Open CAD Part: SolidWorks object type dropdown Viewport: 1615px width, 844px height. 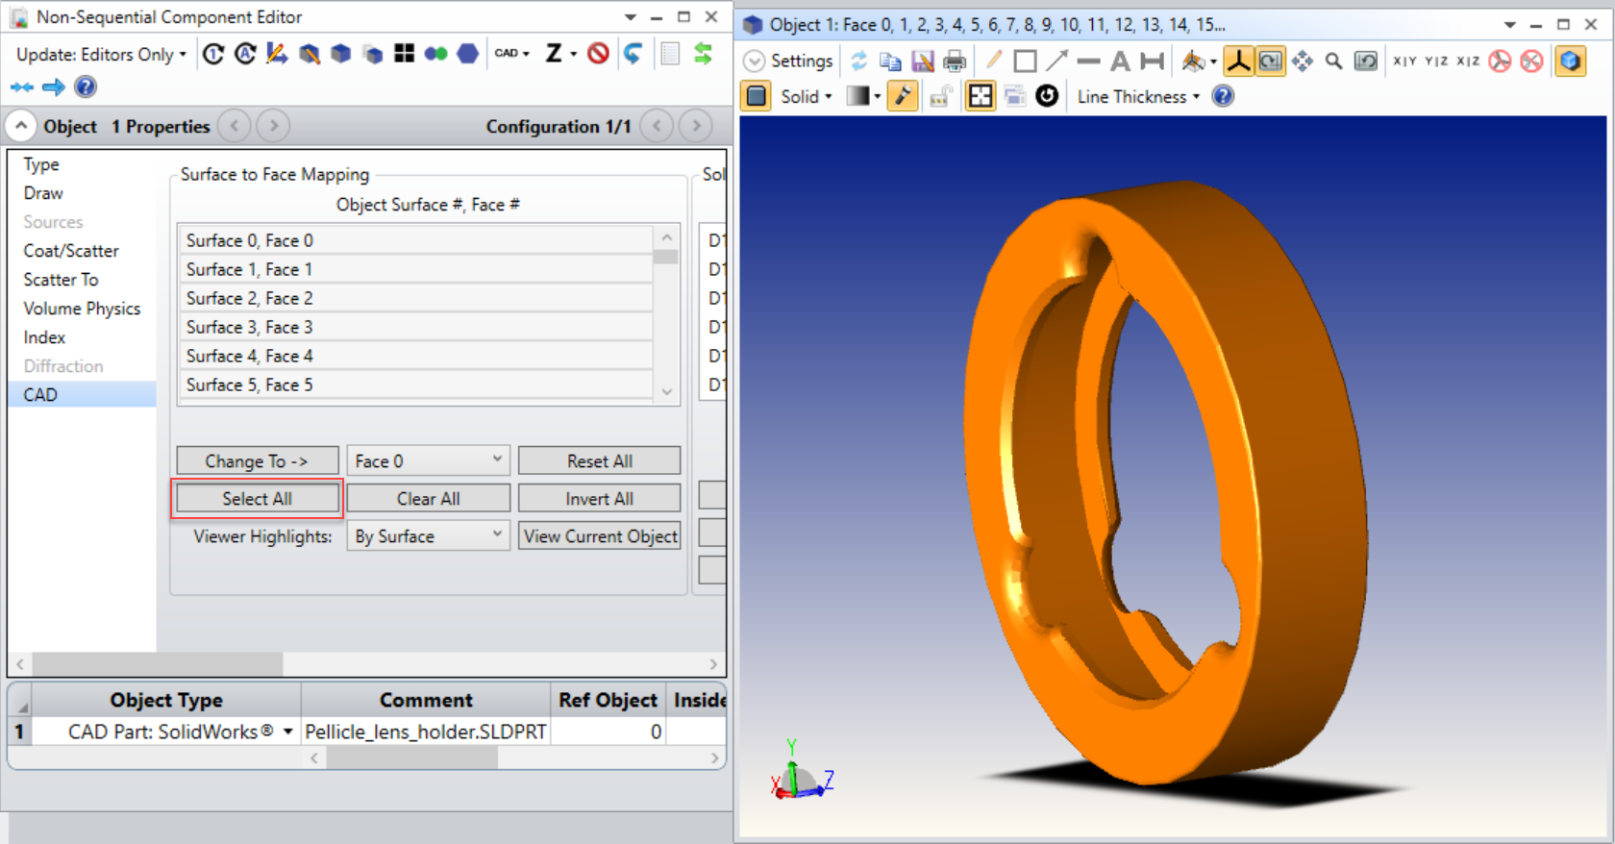click(287, 732)
